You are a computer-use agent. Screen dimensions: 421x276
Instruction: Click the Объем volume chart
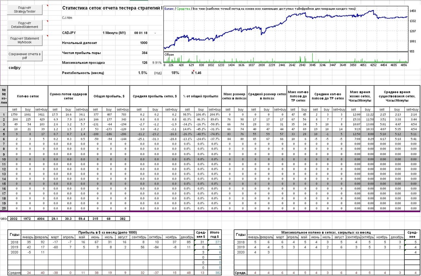pos(286,57)
